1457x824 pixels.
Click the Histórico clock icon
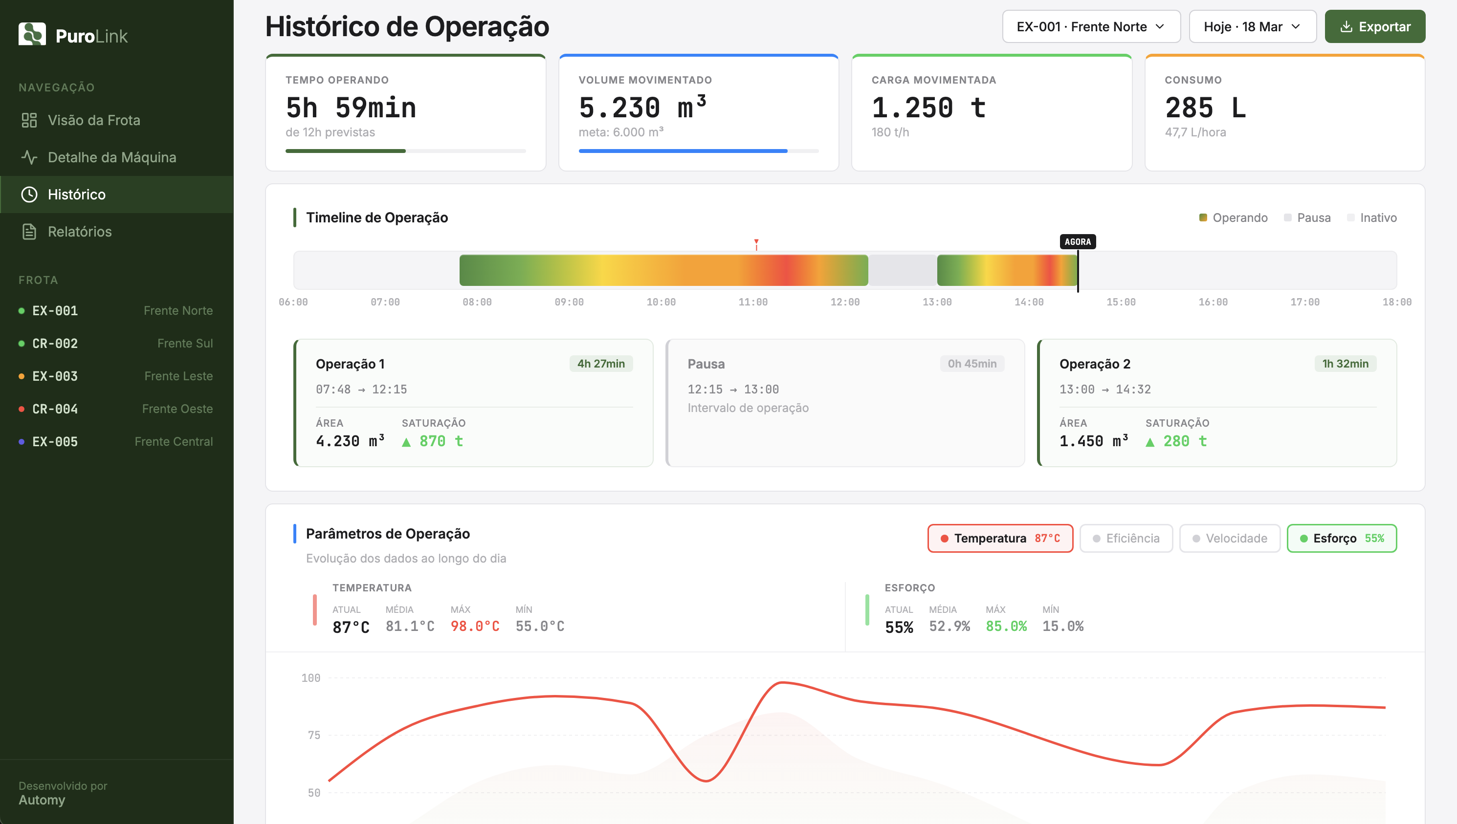click(x=29, y=194)
